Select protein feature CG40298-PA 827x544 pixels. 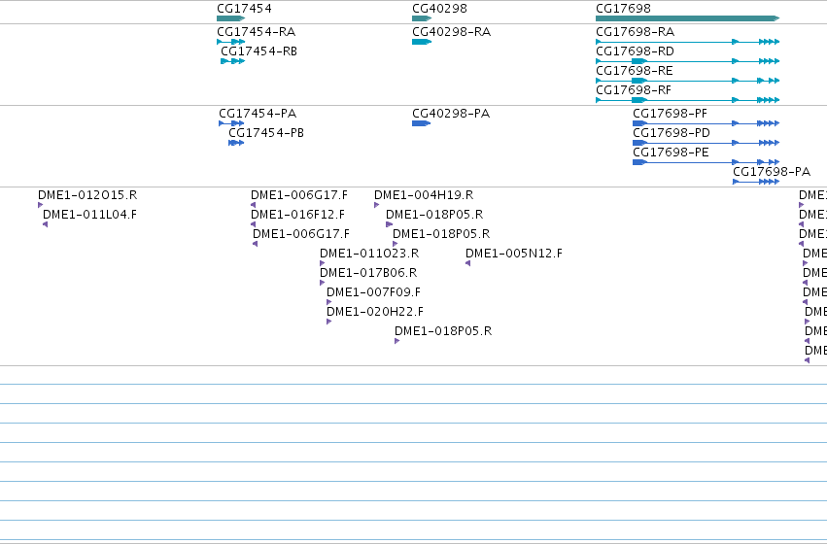click(422, 123)
